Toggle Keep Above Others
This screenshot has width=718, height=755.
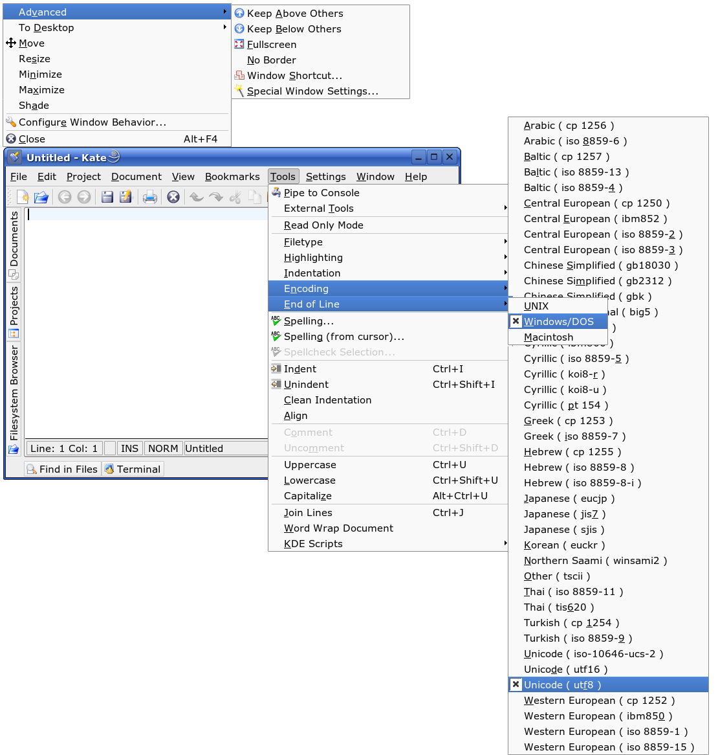tap(320, 14)
